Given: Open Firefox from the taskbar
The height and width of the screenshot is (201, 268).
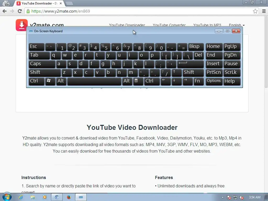Looking at the screenshot, I should click(x=69, y=197).
